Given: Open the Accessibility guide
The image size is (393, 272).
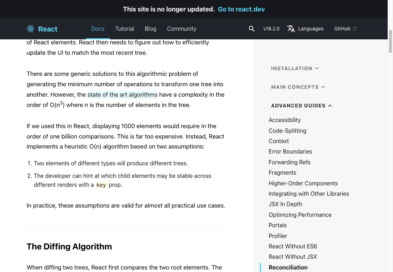Looking at the screenshot, I should pos(285,120).
